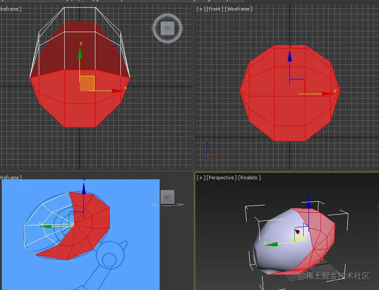
Task: Click the compass ring under LEFT ViewCube
Action: pyautogui.click(x=167, y=205)
